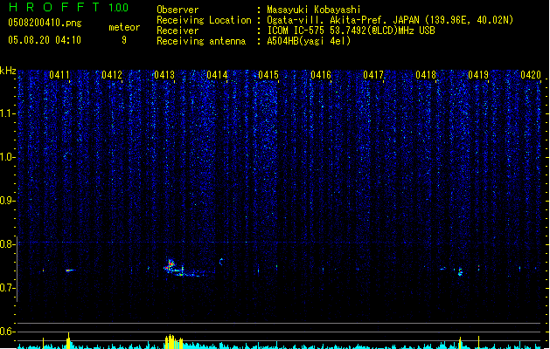The width and height of the screenshot is (550, 349).
Task: Click the 0.7 kHz axis label
Action: 7,288
